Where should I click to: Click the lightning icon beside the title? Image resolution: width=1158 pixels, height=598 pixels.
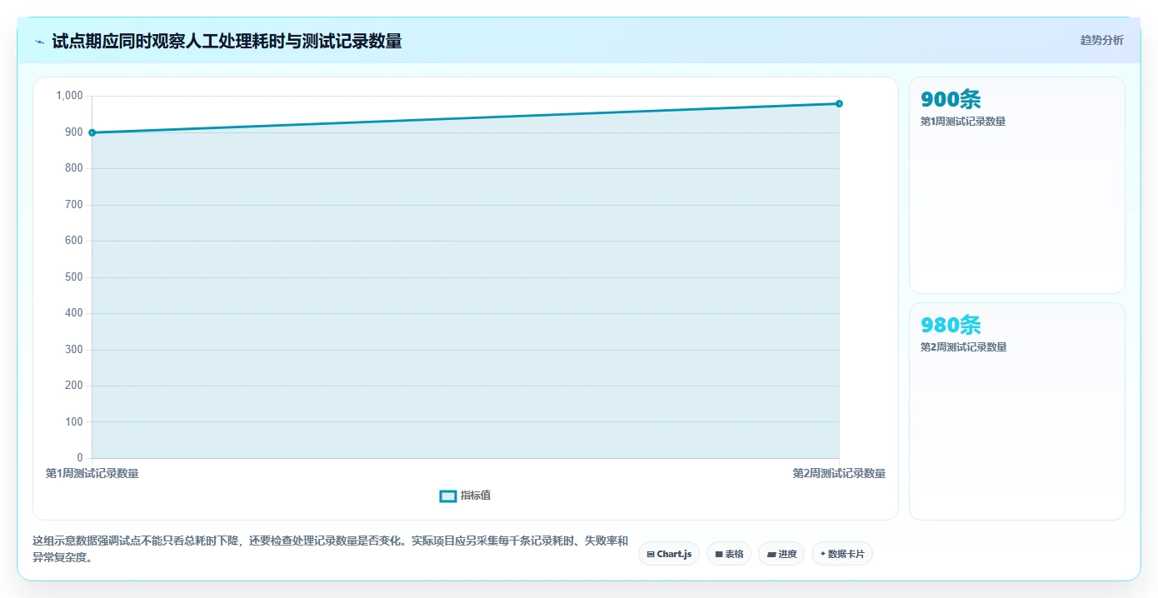point(39,41)
